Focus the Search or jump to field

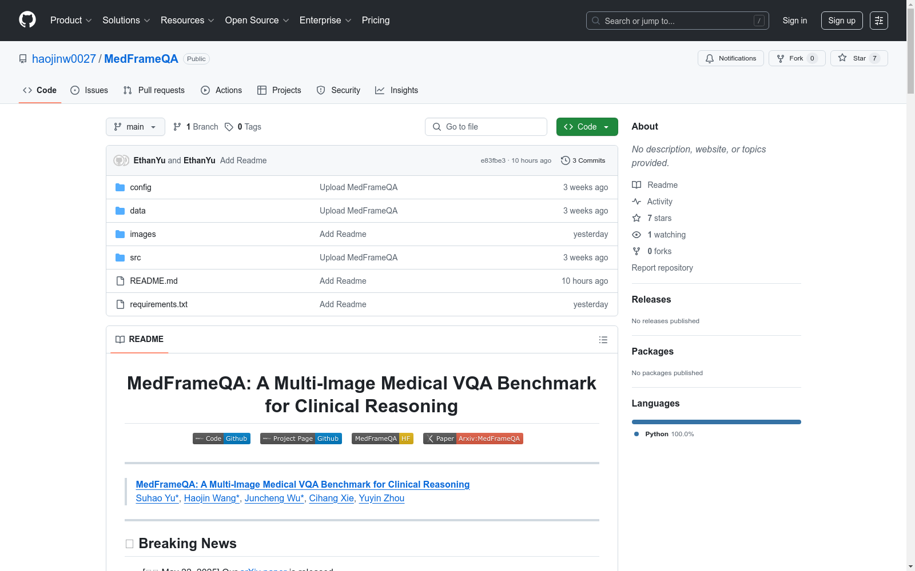tap(678, 21)
